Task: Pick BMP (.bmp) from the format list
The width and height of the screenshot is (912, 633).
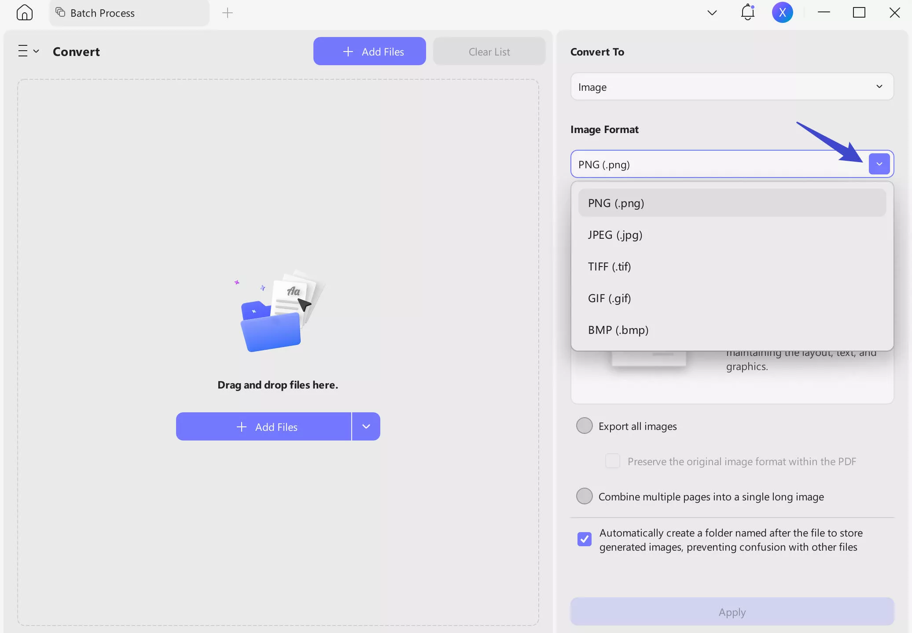Action: pyautogui.click(x=618, y=330)
